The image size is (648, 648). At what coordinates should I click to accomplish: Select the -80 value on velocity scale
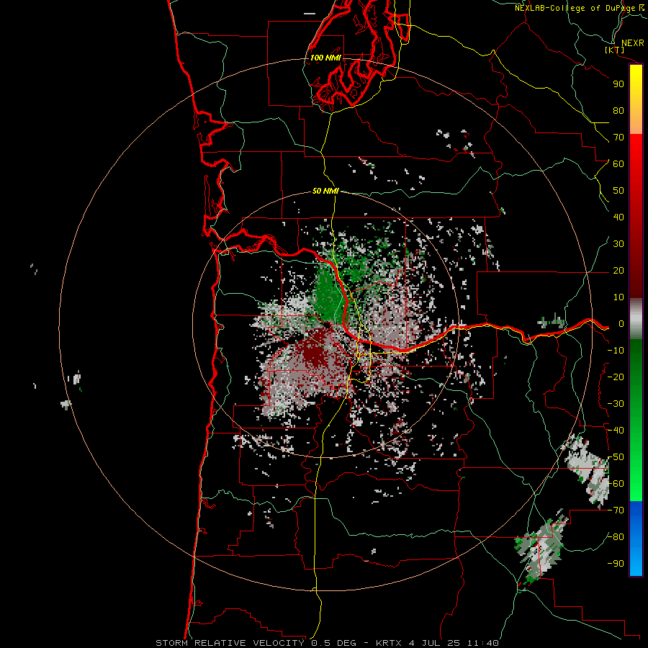616,537
